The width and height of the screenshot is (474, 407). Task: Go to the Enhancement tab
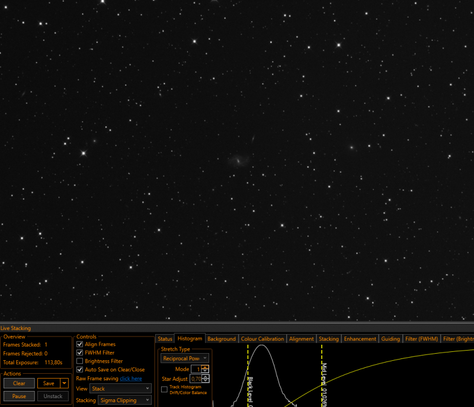[360, 339]
